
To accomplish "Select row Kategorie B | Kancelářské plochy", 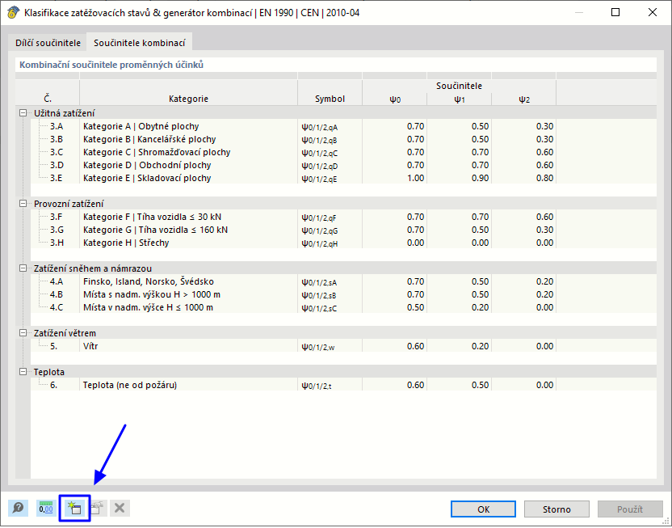I will tap(344, 139).
